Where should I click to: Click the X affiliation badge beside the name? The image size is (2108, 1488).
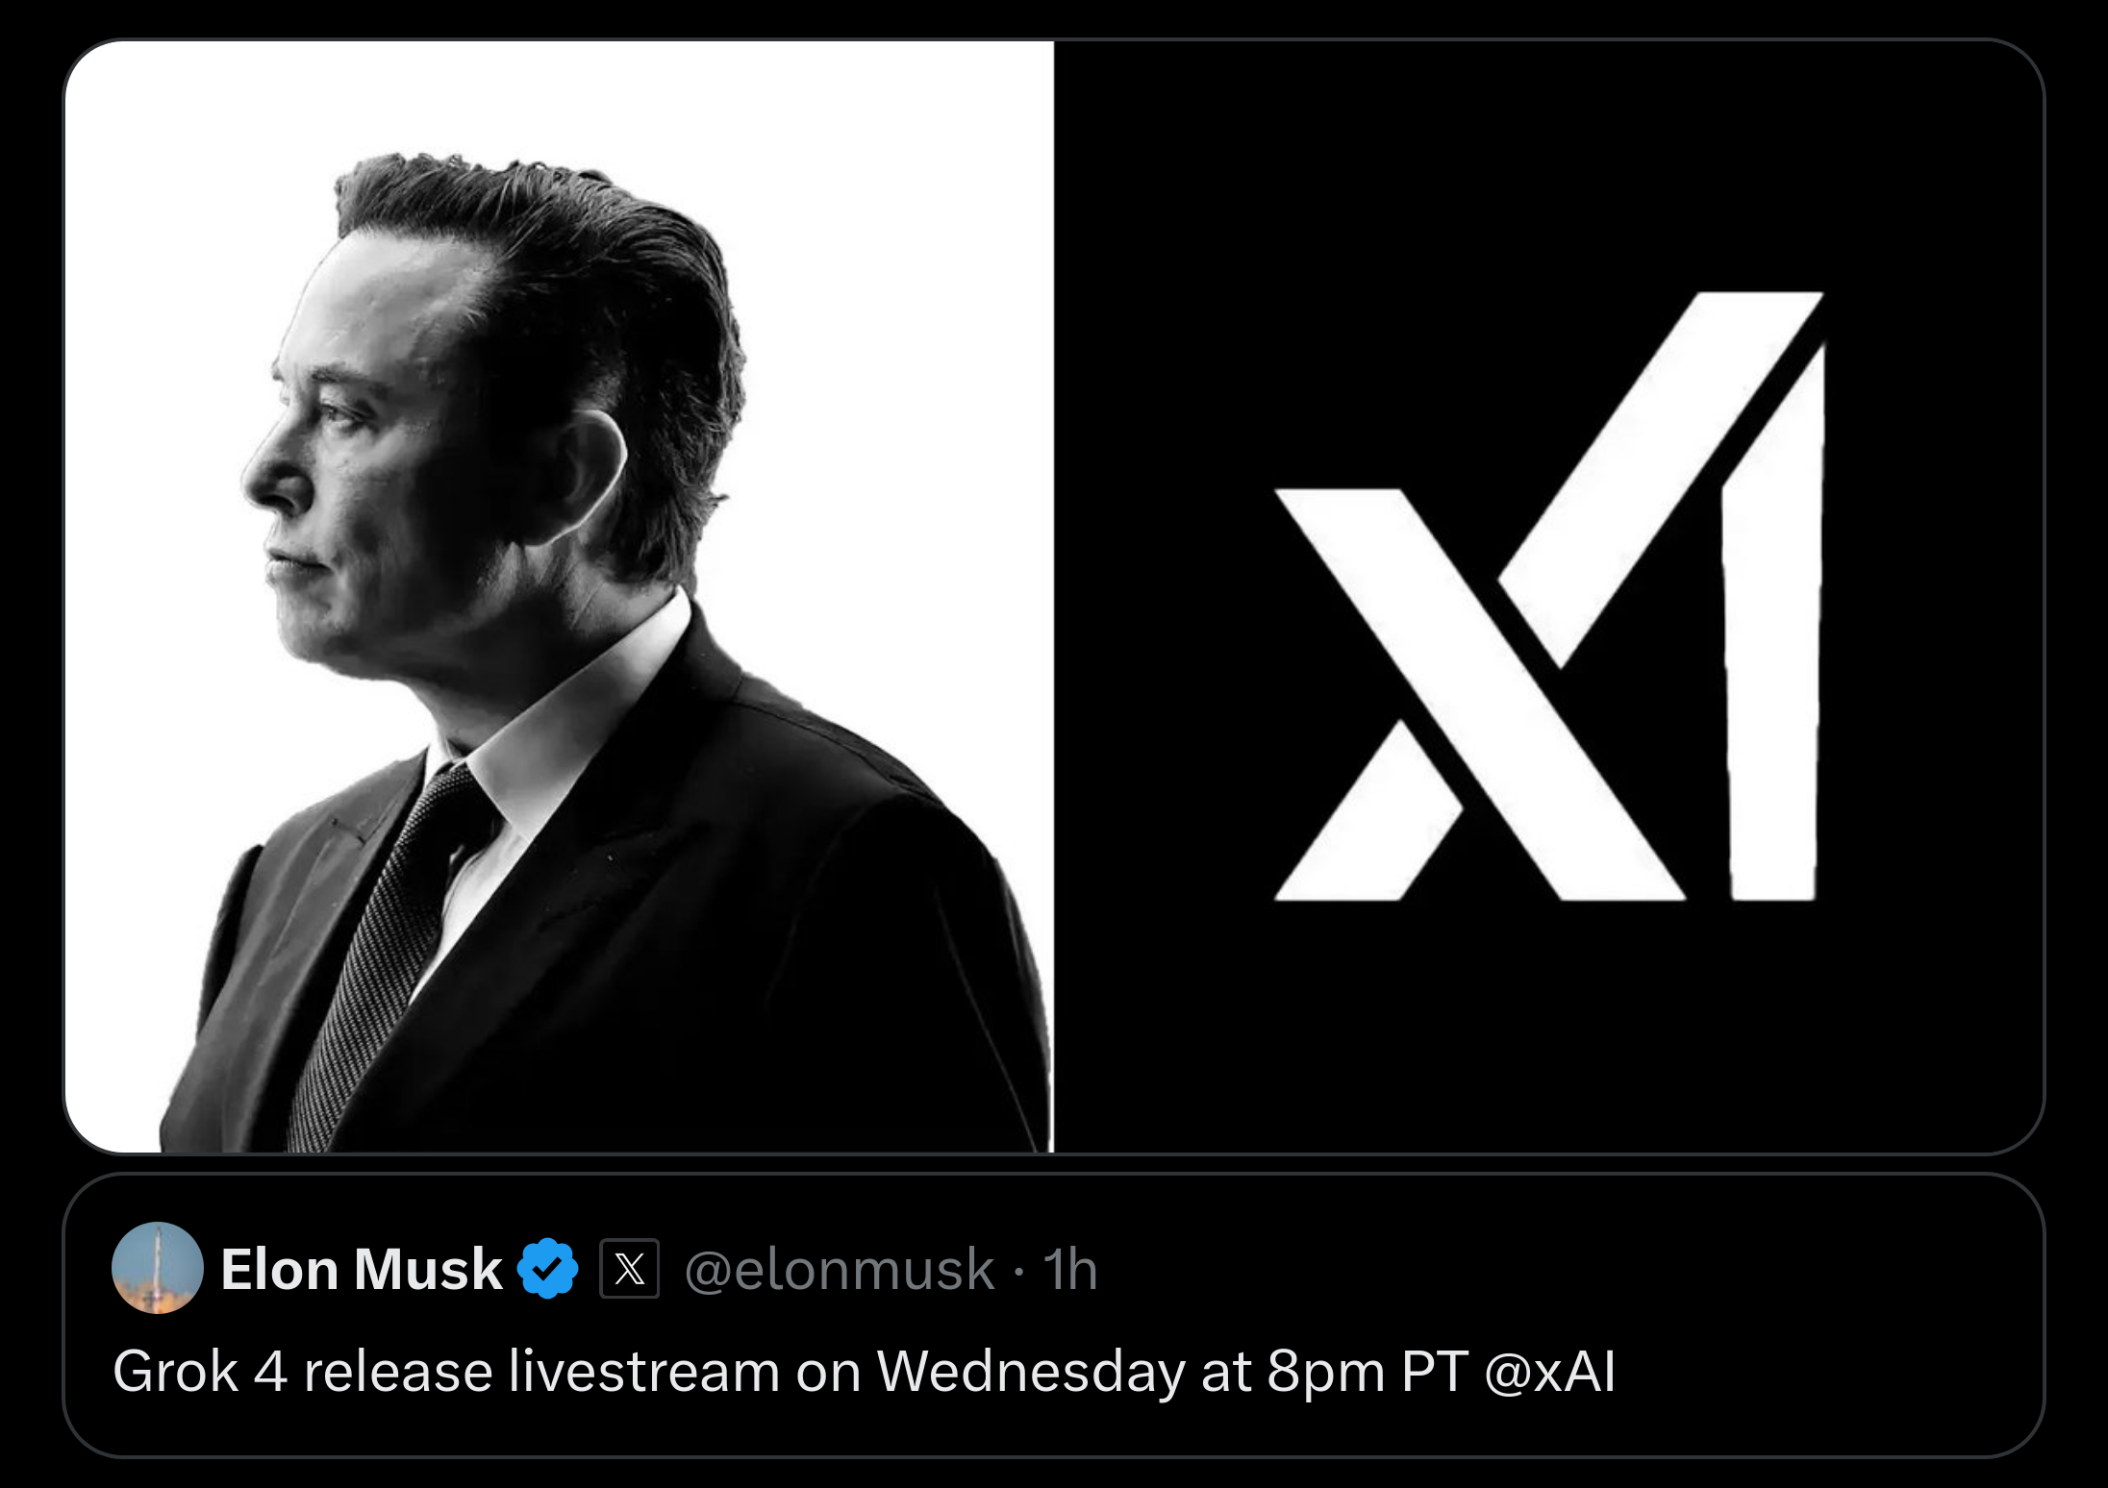tap(629, 1268)
